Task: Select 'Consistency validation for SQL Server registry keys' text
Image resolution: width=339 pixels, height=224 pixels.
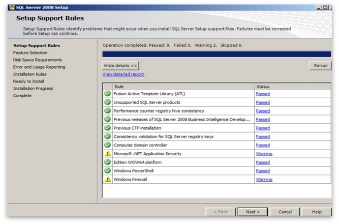Action: click(x=163, y=137)
